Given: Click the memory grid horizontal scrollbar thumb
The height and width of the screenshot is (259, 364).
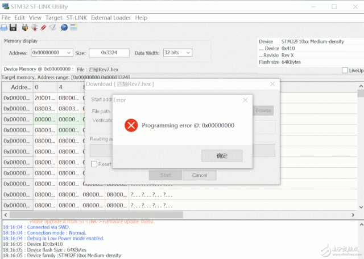Looking at the screenshot, I should (96, 215).
